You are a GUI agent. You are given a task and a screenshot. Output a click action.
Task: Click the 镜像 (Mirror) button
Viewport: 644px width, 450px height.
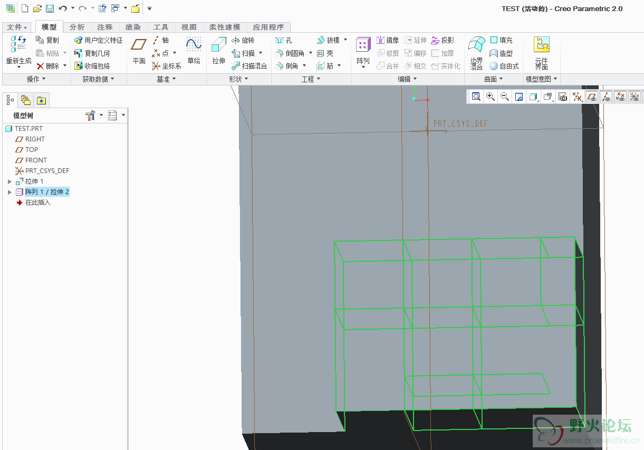(x=388, y=40)
